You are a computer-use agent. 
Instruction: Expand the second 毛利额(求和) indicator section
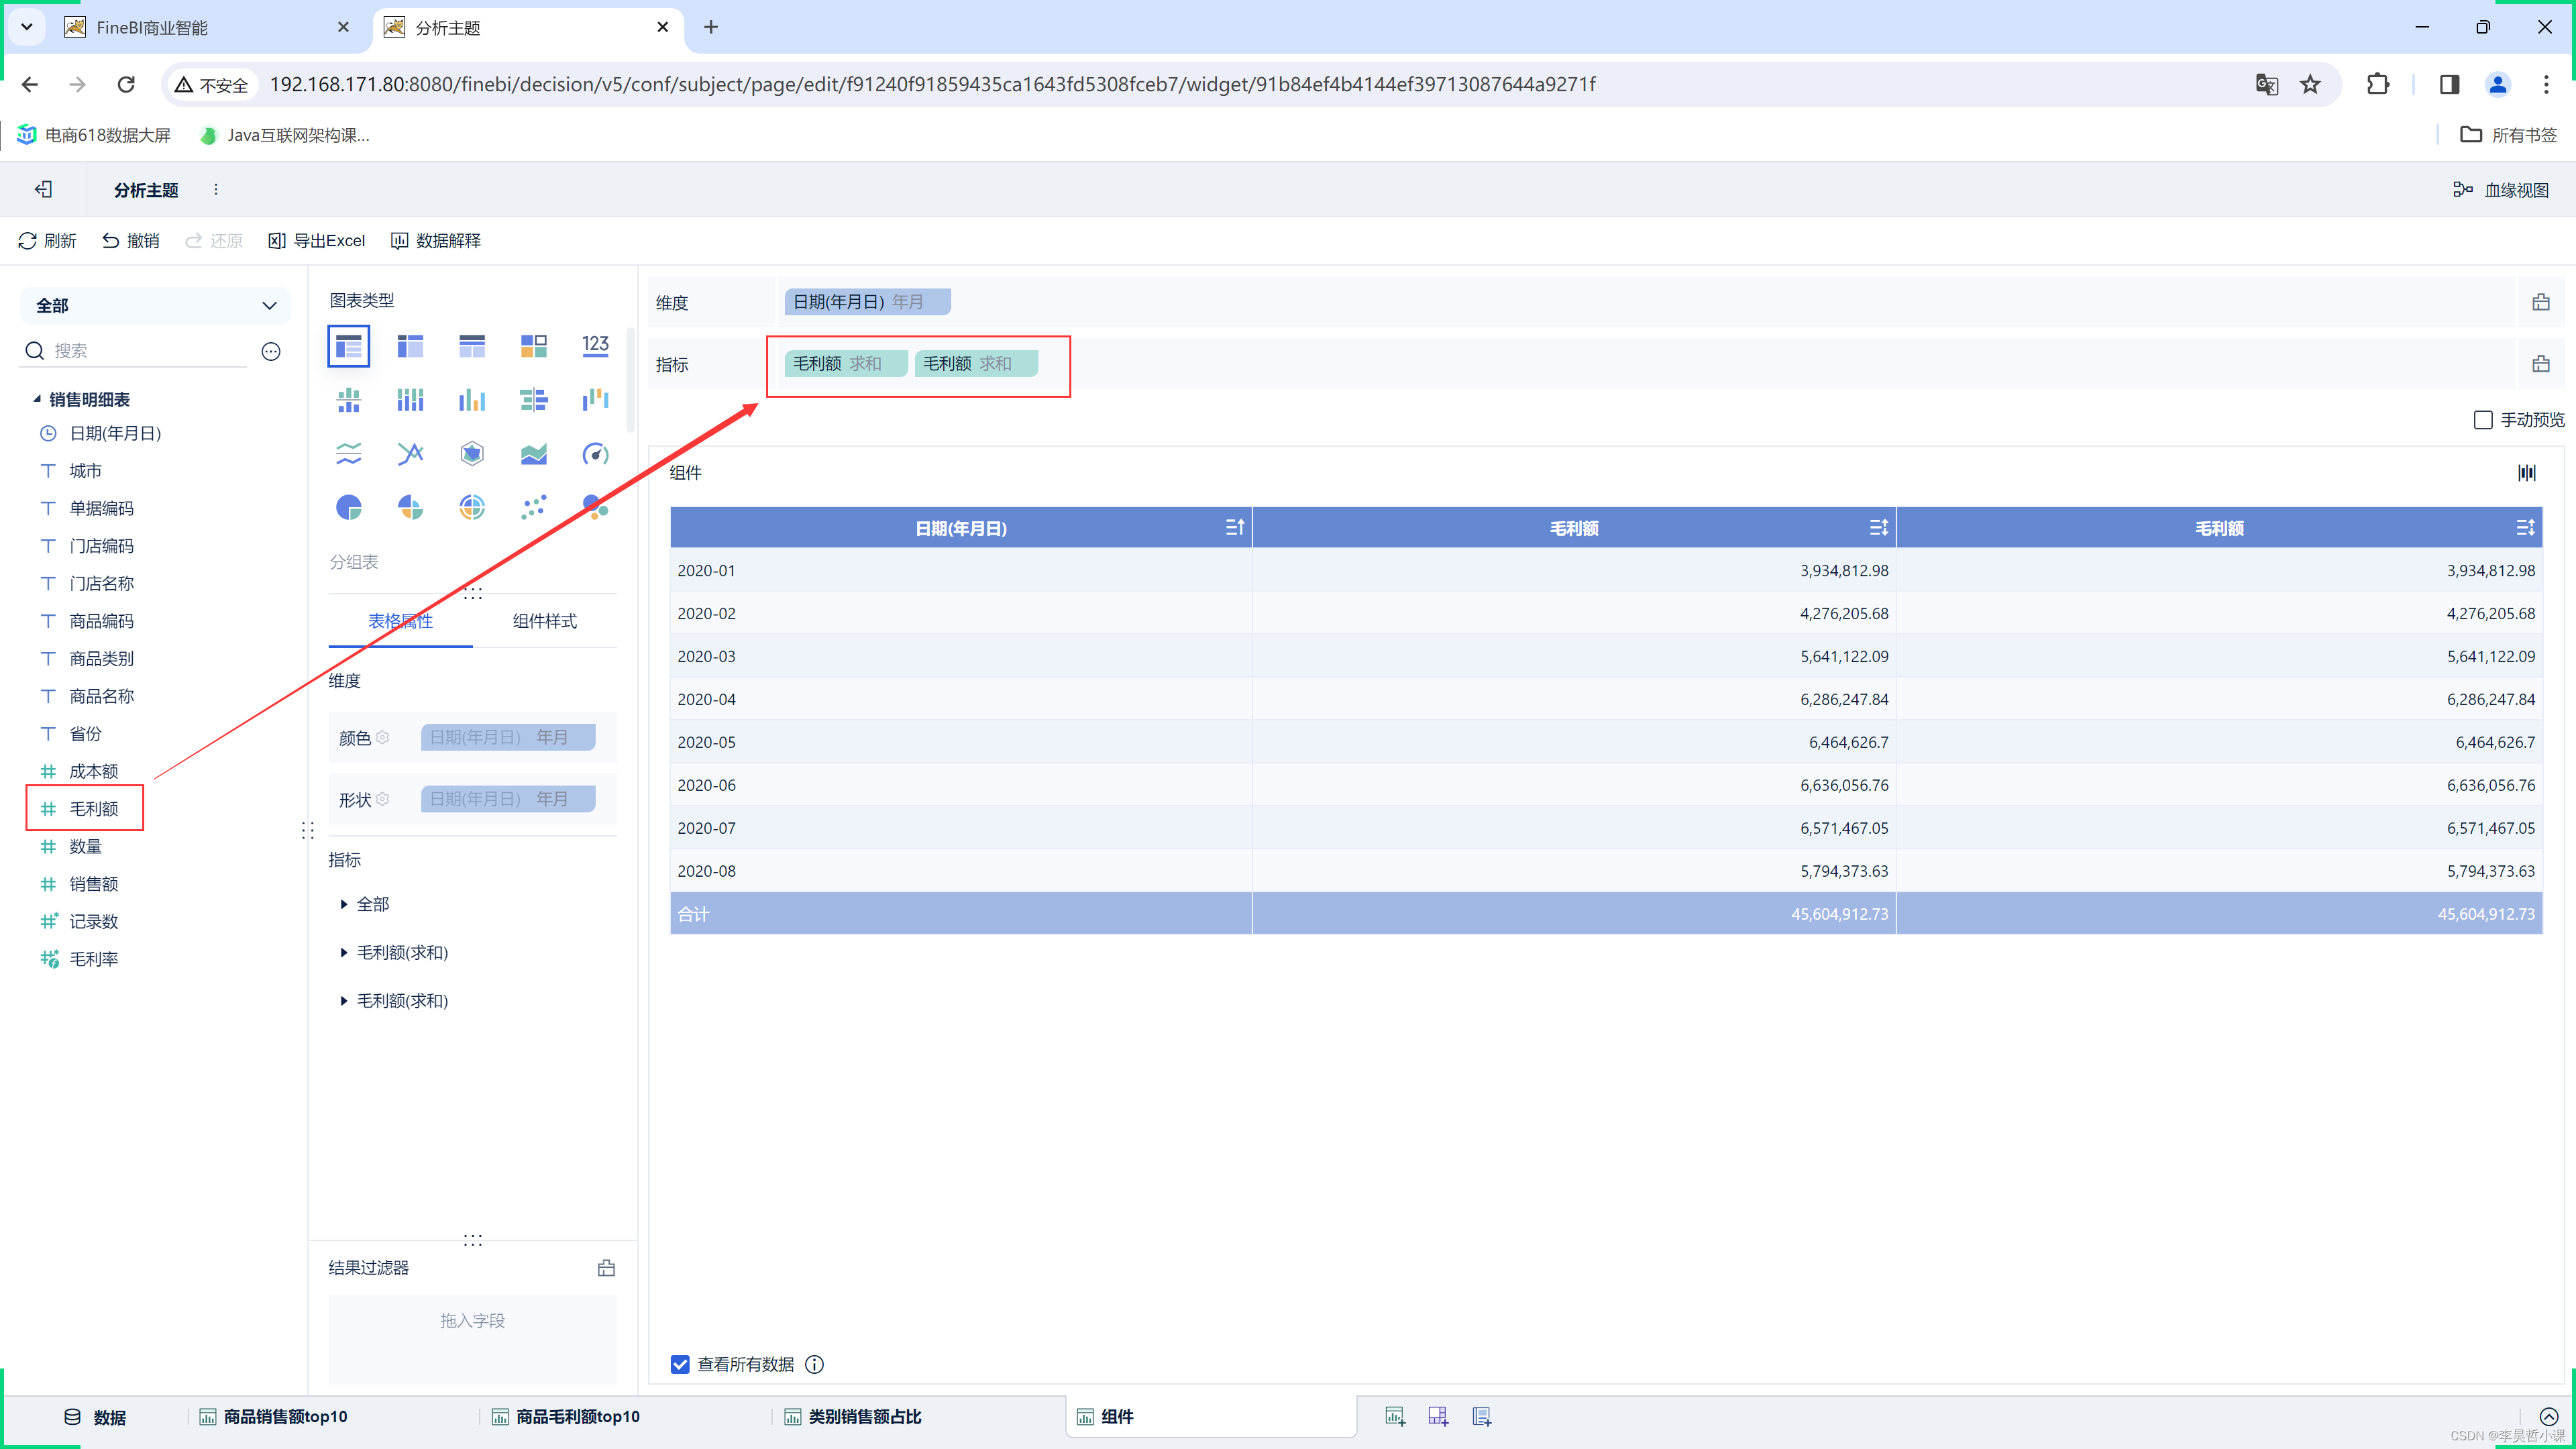click(343, 1000)
